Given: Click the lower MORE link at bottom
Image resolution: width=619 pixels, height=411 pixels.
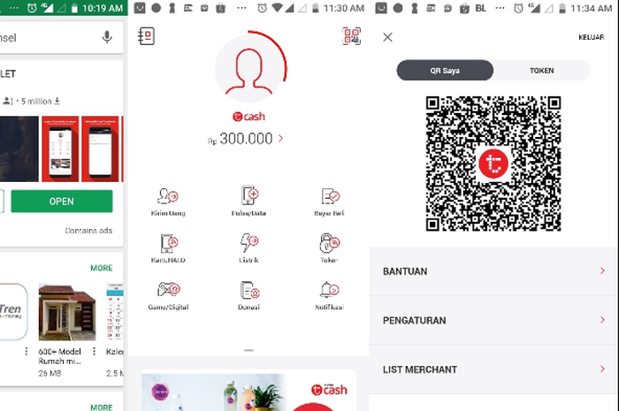Looking at the screenshot, I should 102,407.
